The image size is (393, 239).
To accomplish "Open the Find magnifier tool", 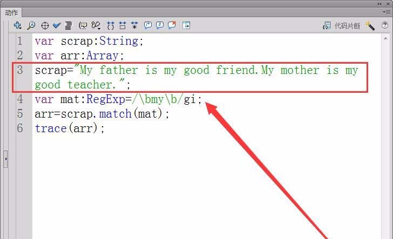I will click(x=31, y=25).
